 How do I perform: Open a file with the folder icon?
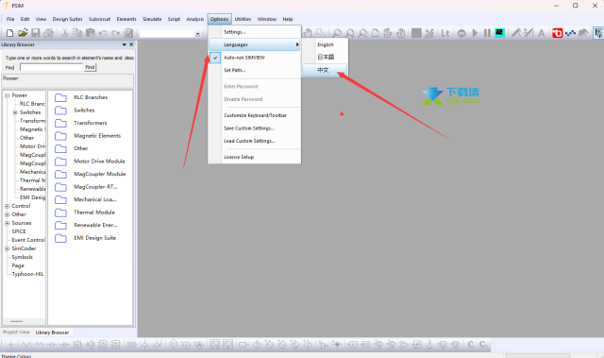click(x=23, y=33)
